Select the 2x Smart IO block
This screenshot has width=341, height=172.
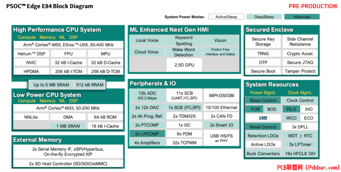[x=221, y=125]
